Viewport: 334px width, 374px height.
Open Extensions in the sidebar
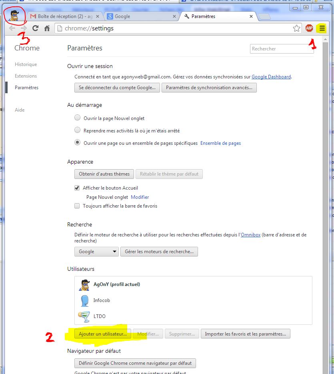[26, 76]
